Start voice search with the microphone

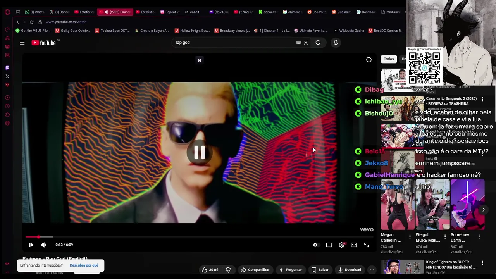coord(336,43)
